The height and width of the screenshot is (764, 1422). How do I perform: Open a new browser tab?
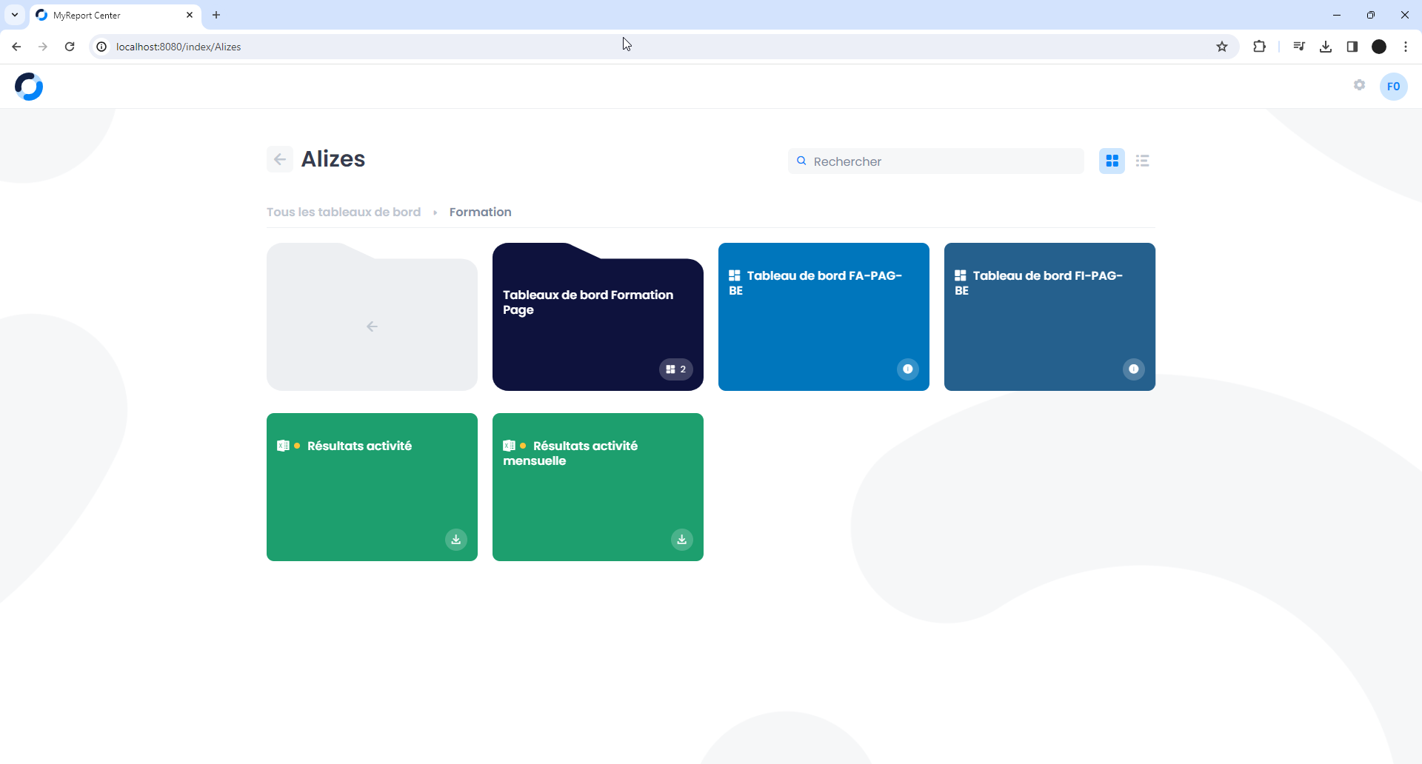click(216, 15)
